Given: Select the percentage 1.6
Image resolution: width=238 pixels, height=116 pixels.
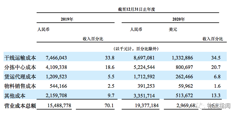Looking at the screenshot, I should pyautogui.click(x=217, y=86).
